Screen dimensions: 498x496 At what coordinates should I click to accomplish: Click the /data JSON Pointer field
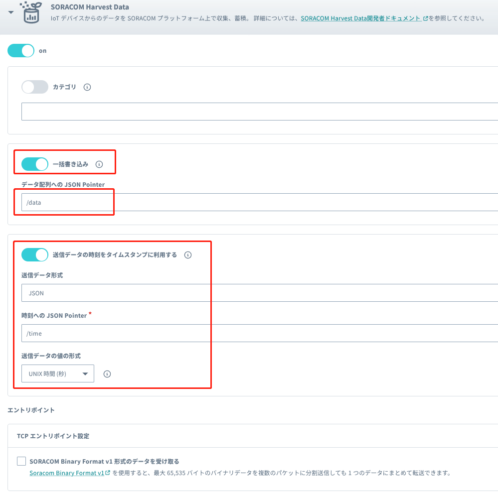pos(260,202)
